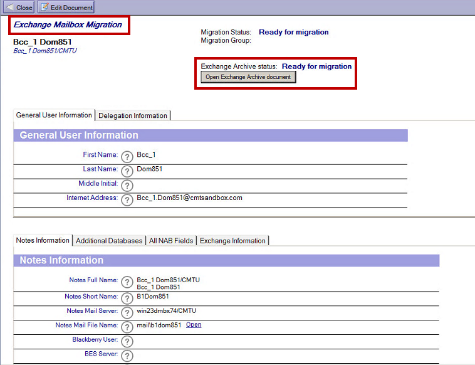
Task: Click the Close button in the action bar
Action: [19, 8]
